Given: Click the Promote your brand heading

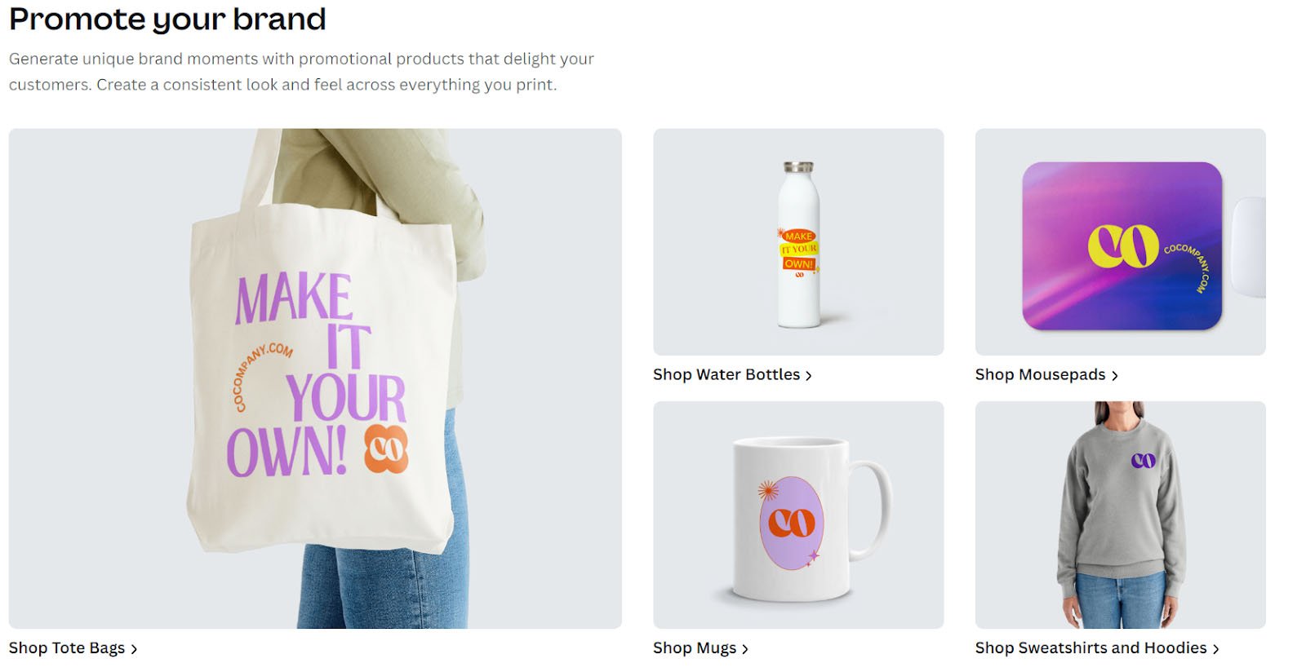Looking at the screenshot, I should point(167,19).
